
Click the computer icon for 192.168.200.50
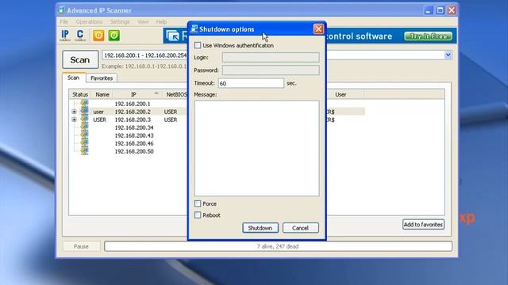coord(84,151)
